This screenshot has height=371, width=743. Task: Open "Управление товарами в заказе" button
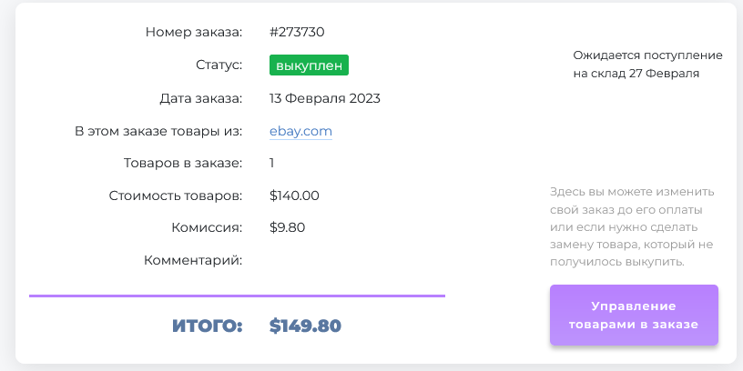634,315
